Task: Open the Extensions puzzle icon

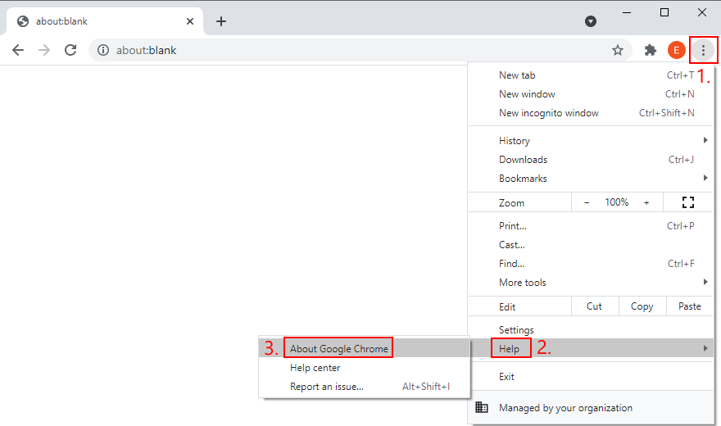Action: [x=651, y=50]
